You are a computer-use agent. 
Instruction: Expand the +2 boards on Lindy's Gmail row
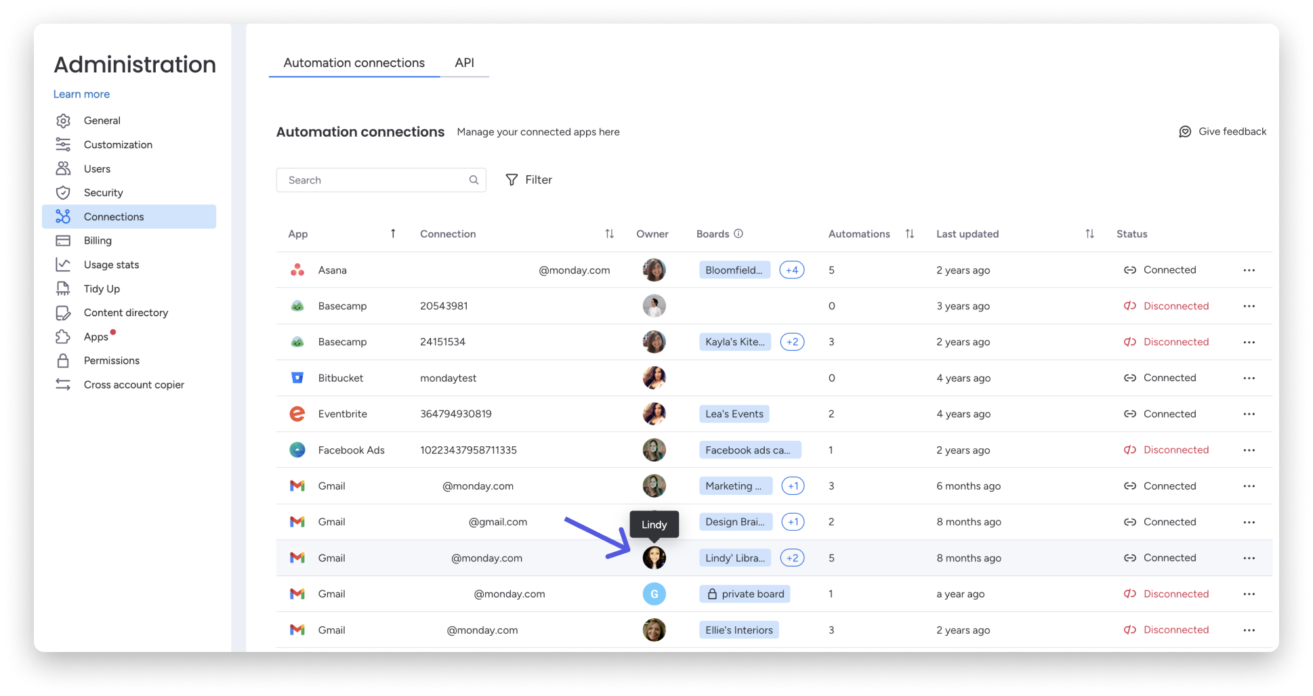pyautogui.click(x=792, y=557)
